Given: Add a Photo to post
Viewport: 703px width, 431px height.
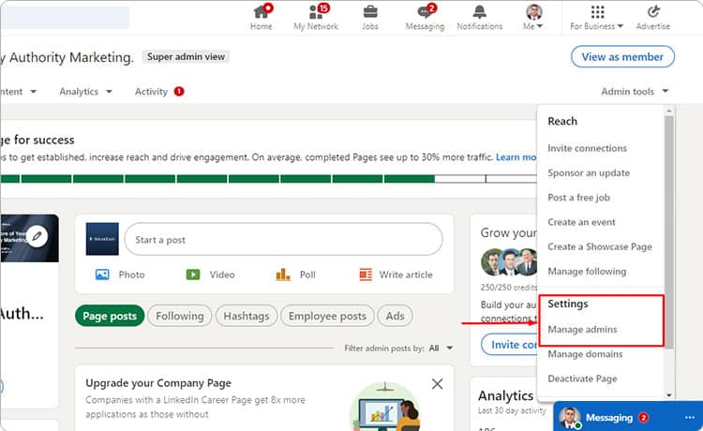Looking at the screenshot, I should tap(120, 275).
